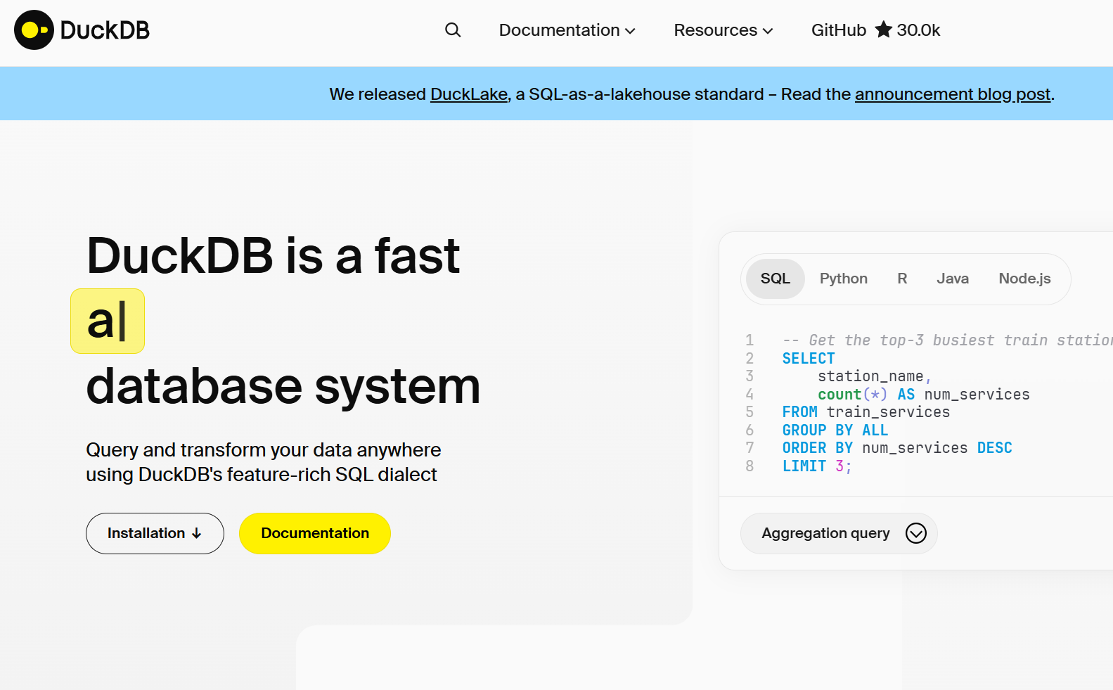
Task: Click the 'station_name,' code line
Action: pos(874,376)
